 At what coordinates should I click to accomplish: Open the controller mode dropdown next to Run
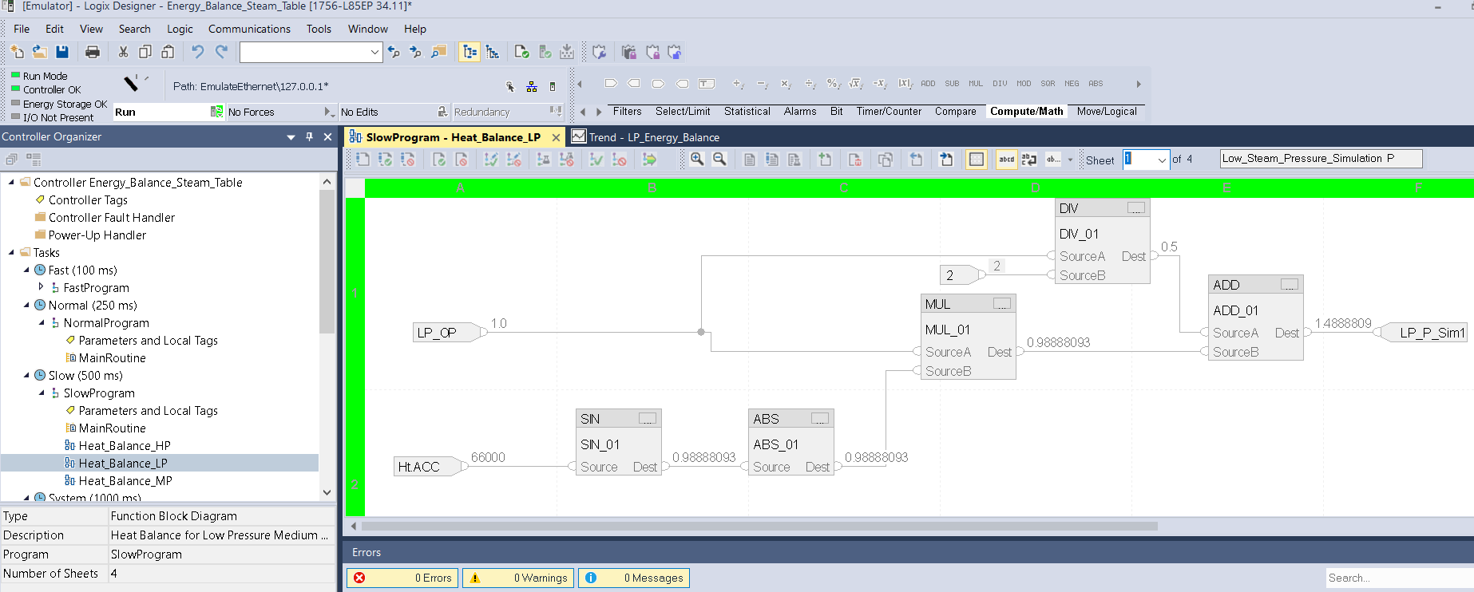(216, 112)
